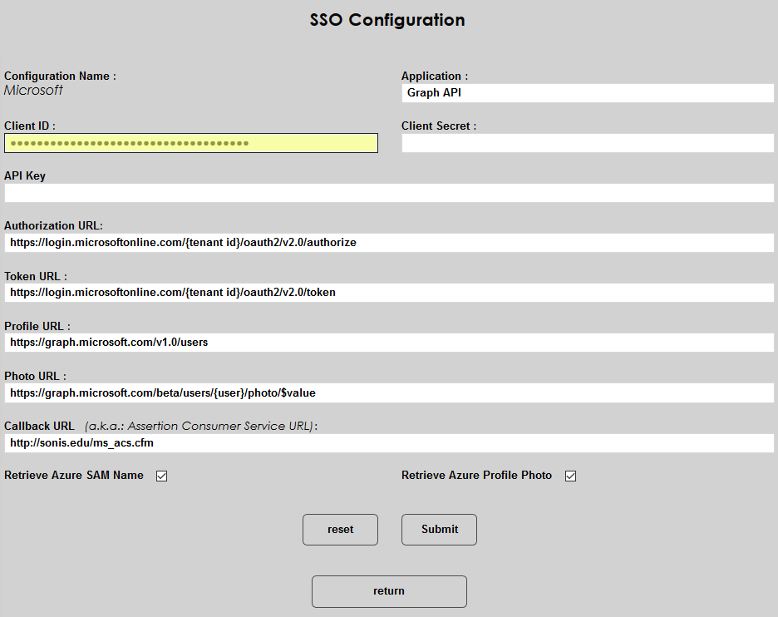Click the Application input field
This screenshot has width=778, height=617.
[587, 93]
